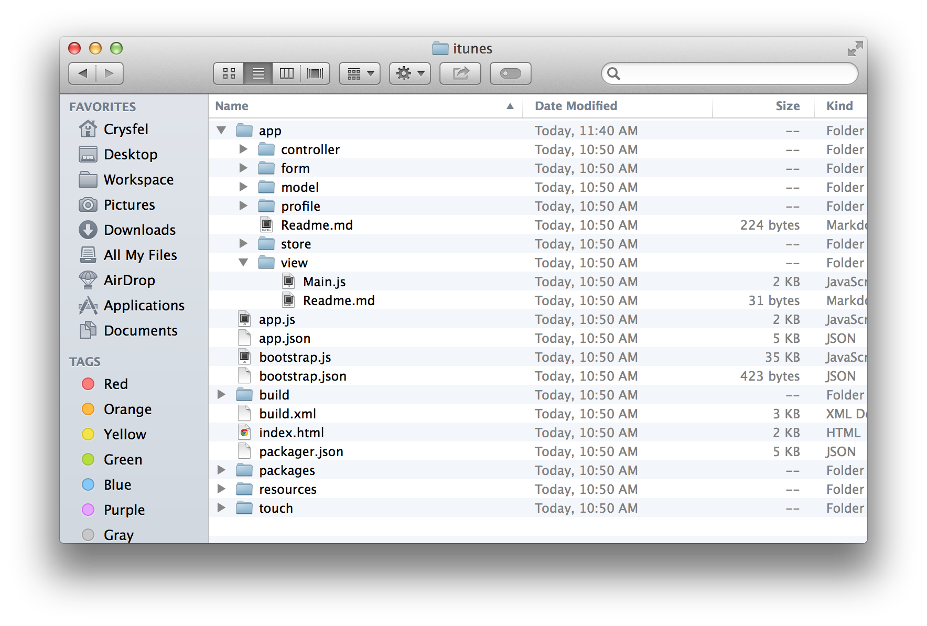This screenshot has height=626, width=927.
Task: Select the app folder icon
Action: click(x=244, y=130)
